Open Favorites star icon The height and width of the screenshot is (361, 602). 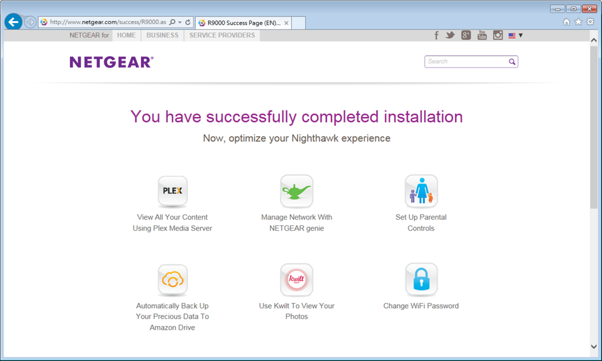(x=578, y=22)
